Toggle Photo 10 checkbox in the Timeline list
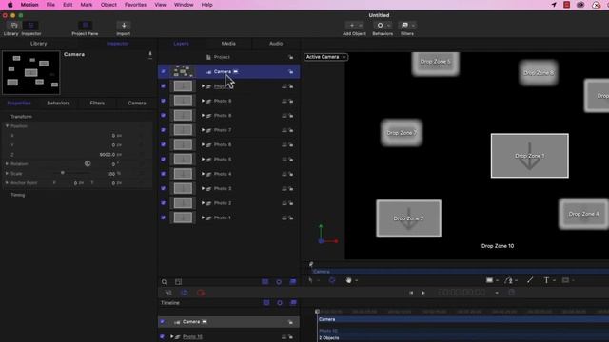Viewport: 609px width, 342px height. click(163, 336)
